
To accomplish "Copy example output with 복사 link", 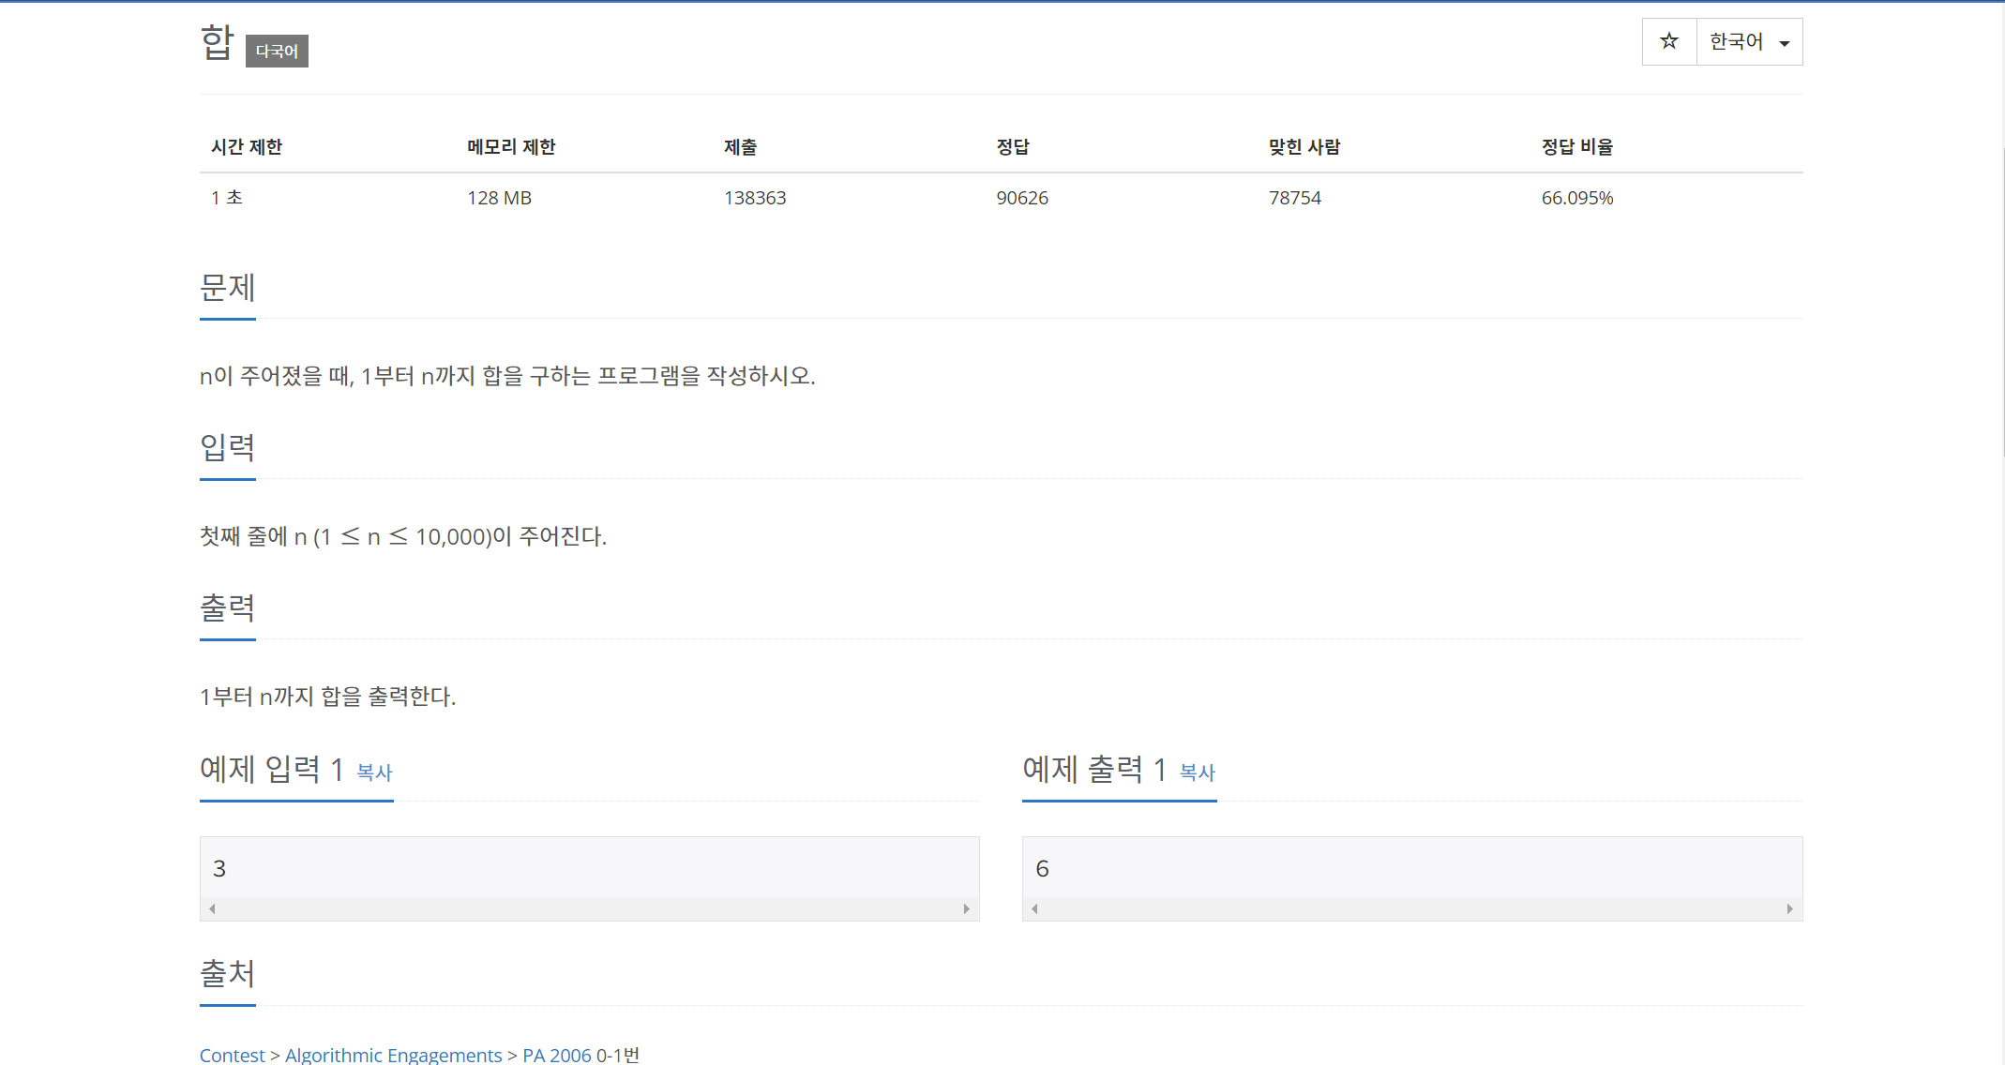I will point(1197,772).
